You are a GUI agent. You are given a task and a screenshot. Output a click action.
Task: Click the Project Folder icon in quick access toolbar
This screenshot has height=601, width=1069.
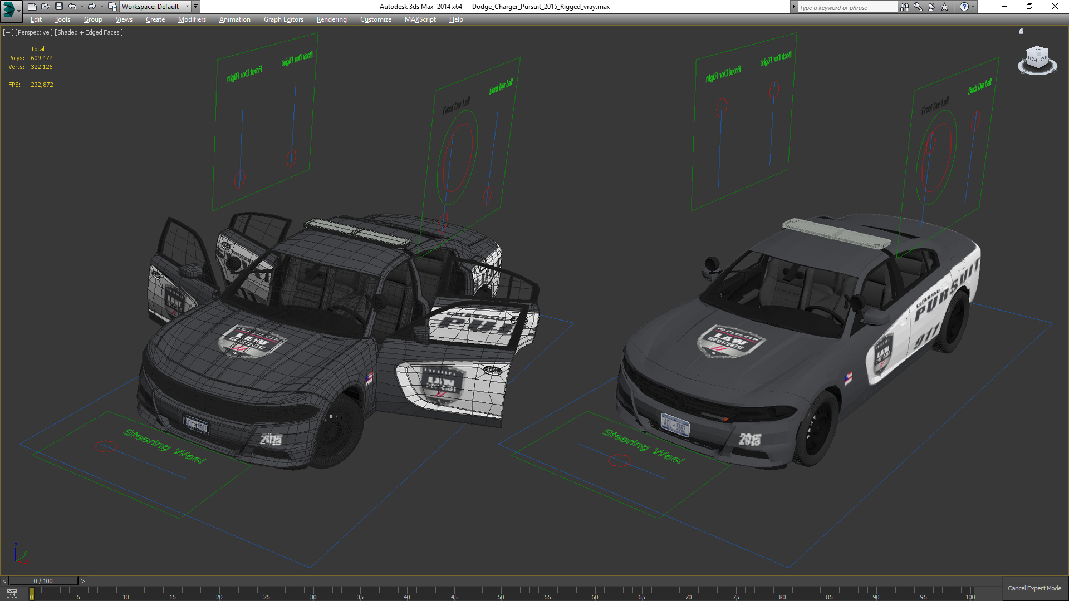pyautogui.click(x=112, y=7)
